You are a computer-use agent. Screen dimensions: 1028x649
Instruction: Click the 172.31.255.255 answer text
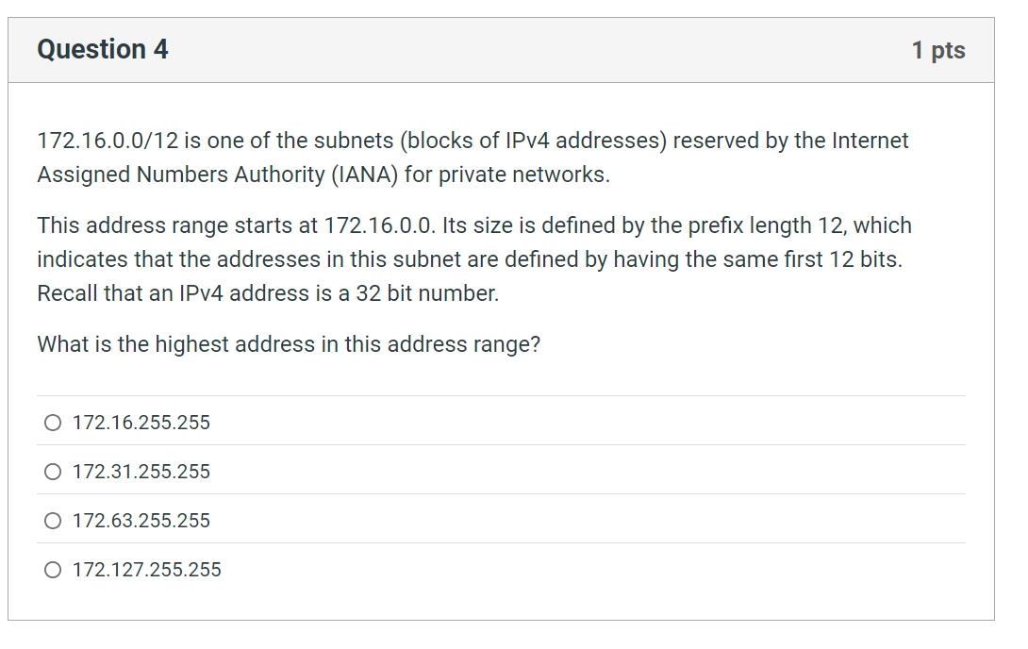coord(140,472)
